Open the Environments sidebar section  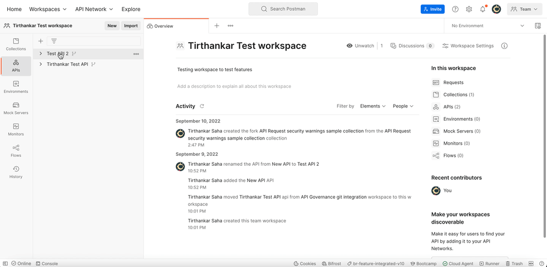click(x=16, y=87)
